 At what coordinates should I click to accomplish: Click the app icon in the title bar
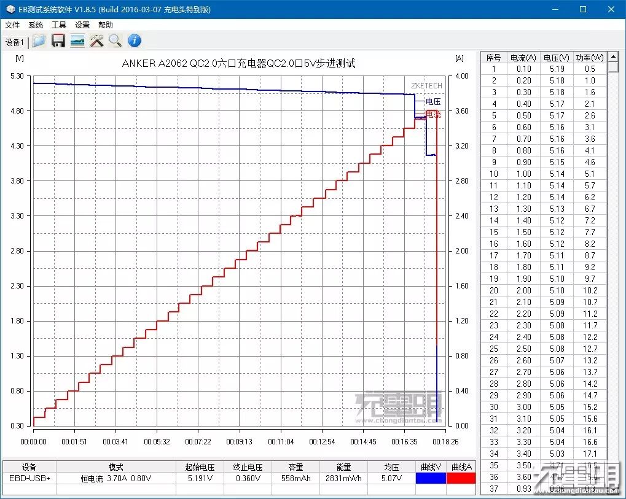point(10,9)
